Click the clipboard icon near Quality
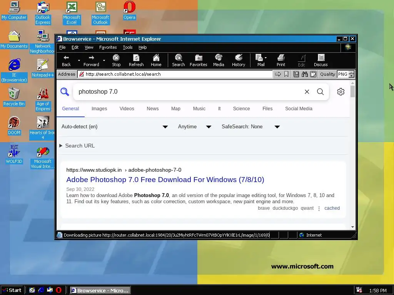Image resolution: width=394 pixels, height=295 pixels. [313, 74]
